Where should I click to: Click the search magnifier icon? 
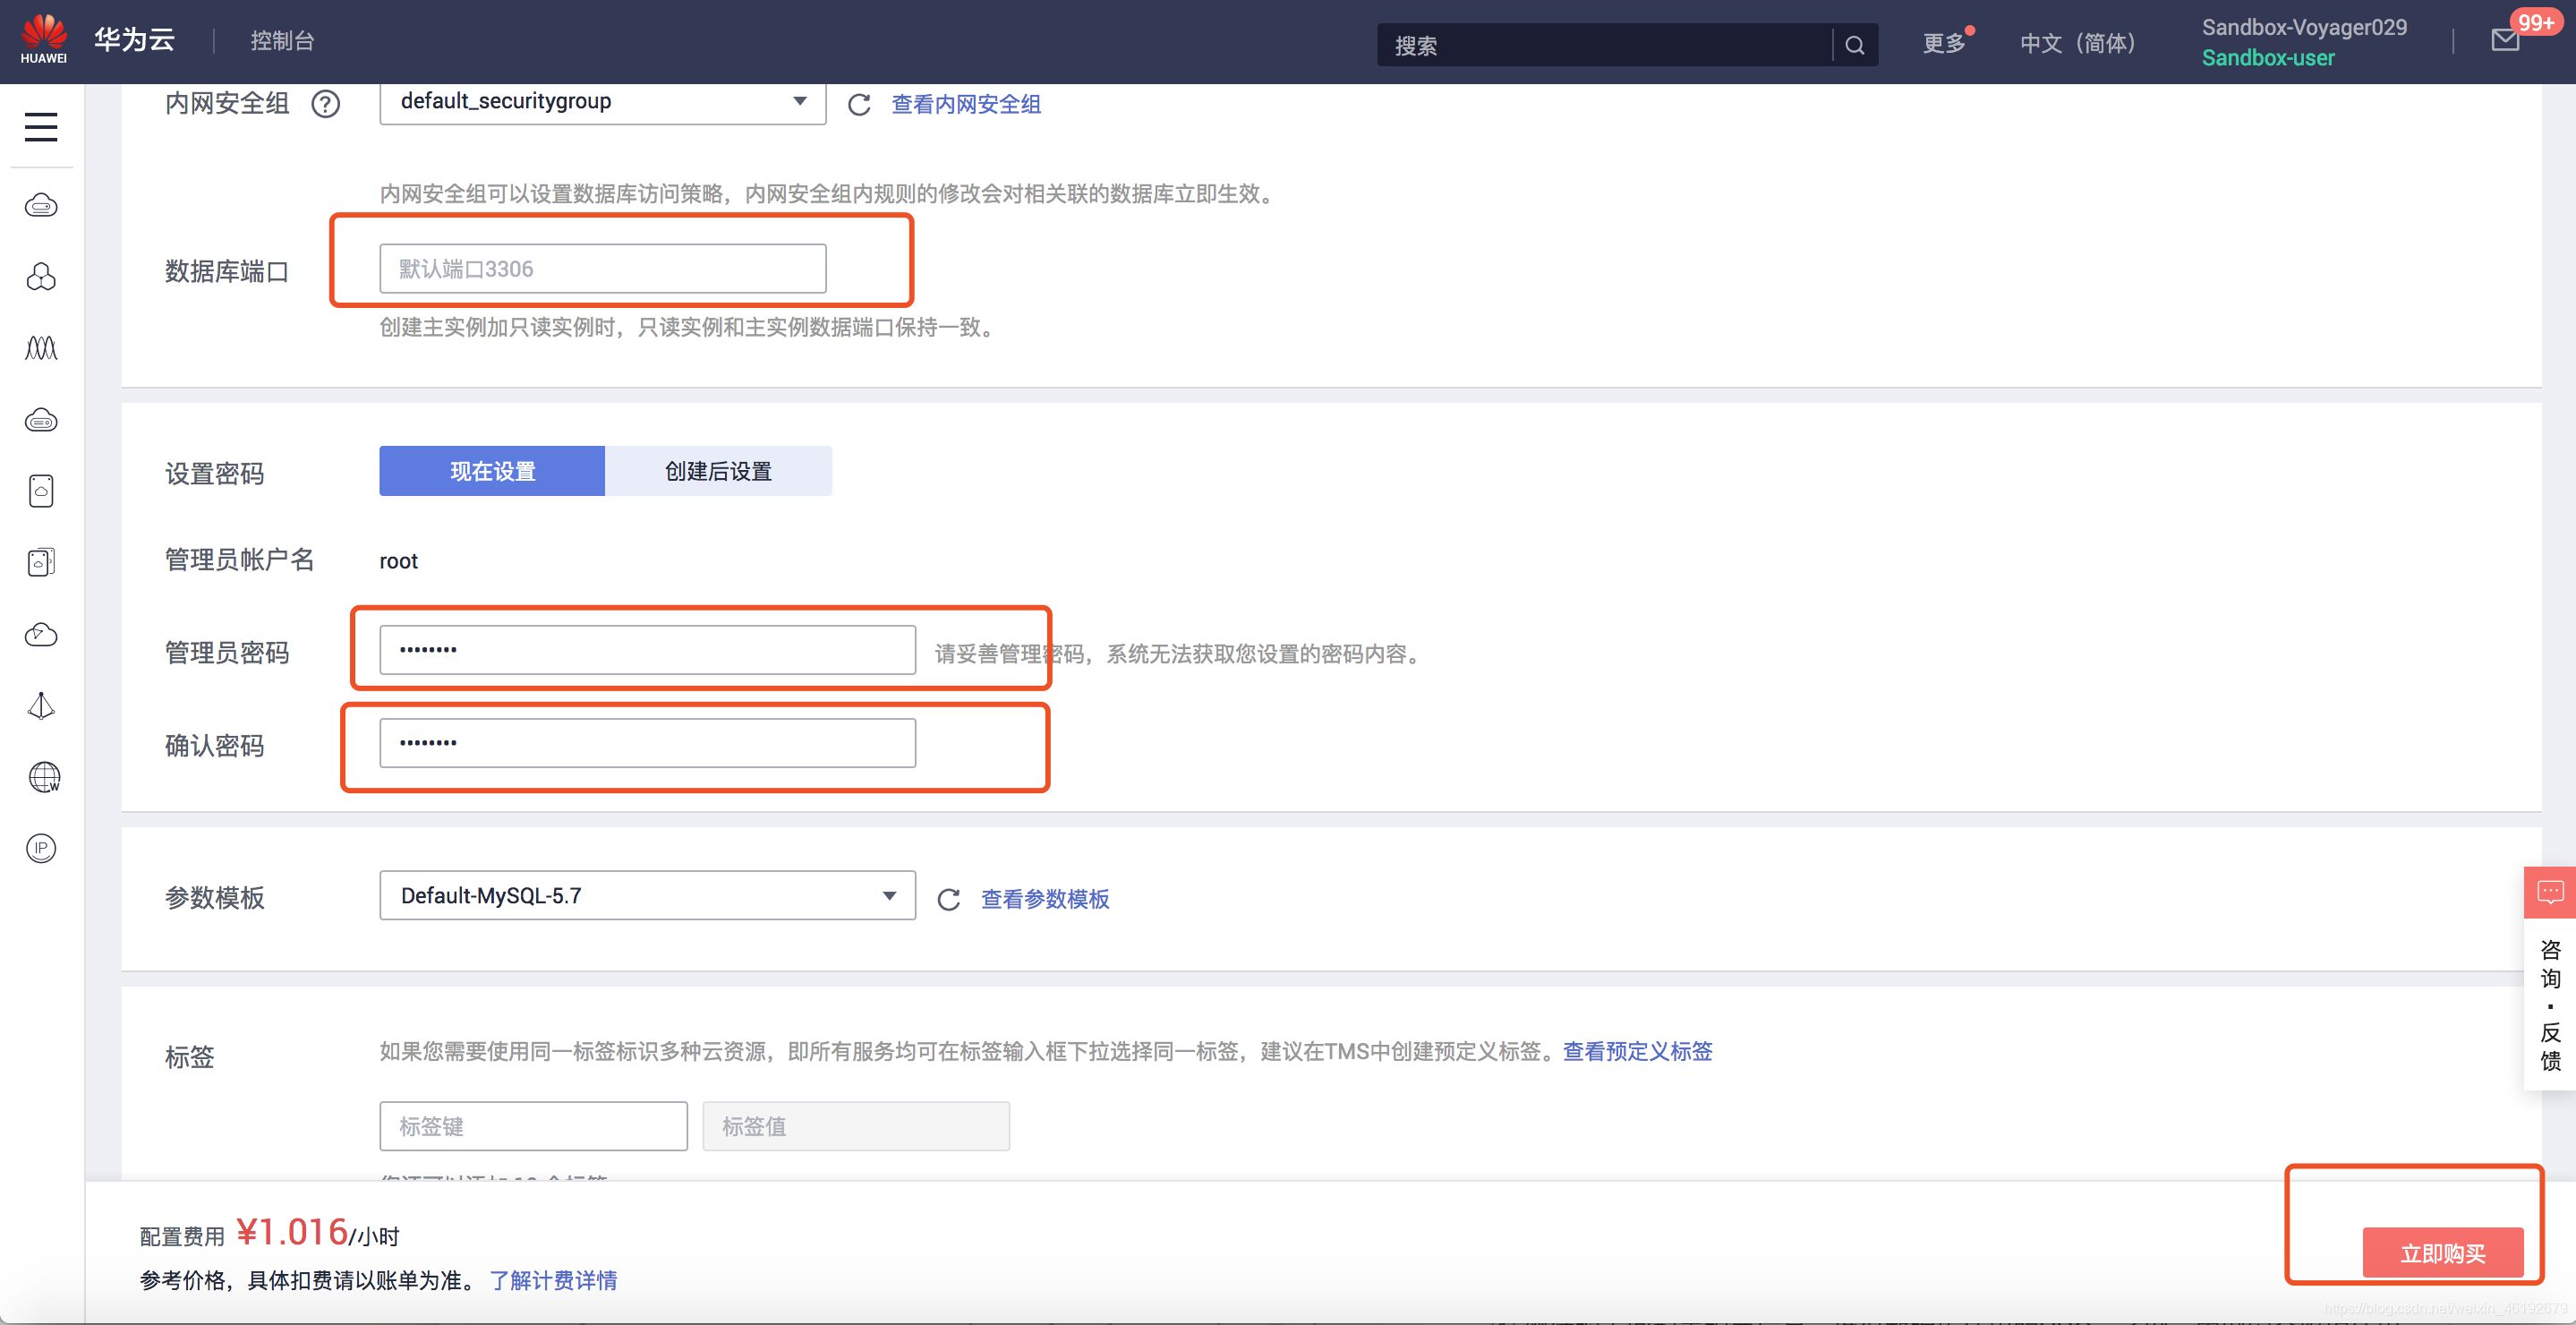coord(1854,45)
